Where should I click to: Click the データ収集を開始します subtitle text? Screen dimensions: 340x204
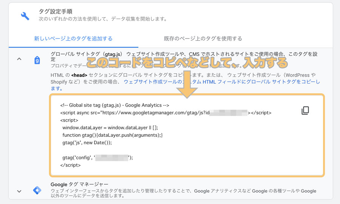click(x=103, y=19)
